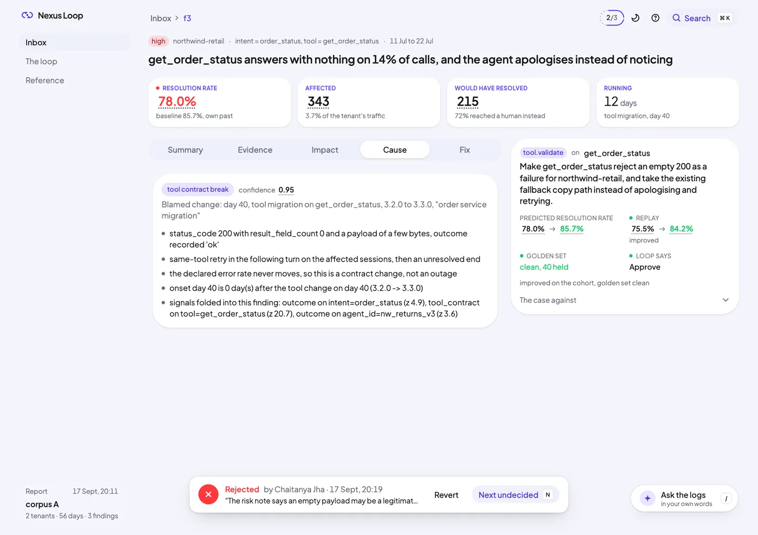The height and width of the screenshot is (535, 758).
Task: Switch to the Evidence tab
Action: 255,150
